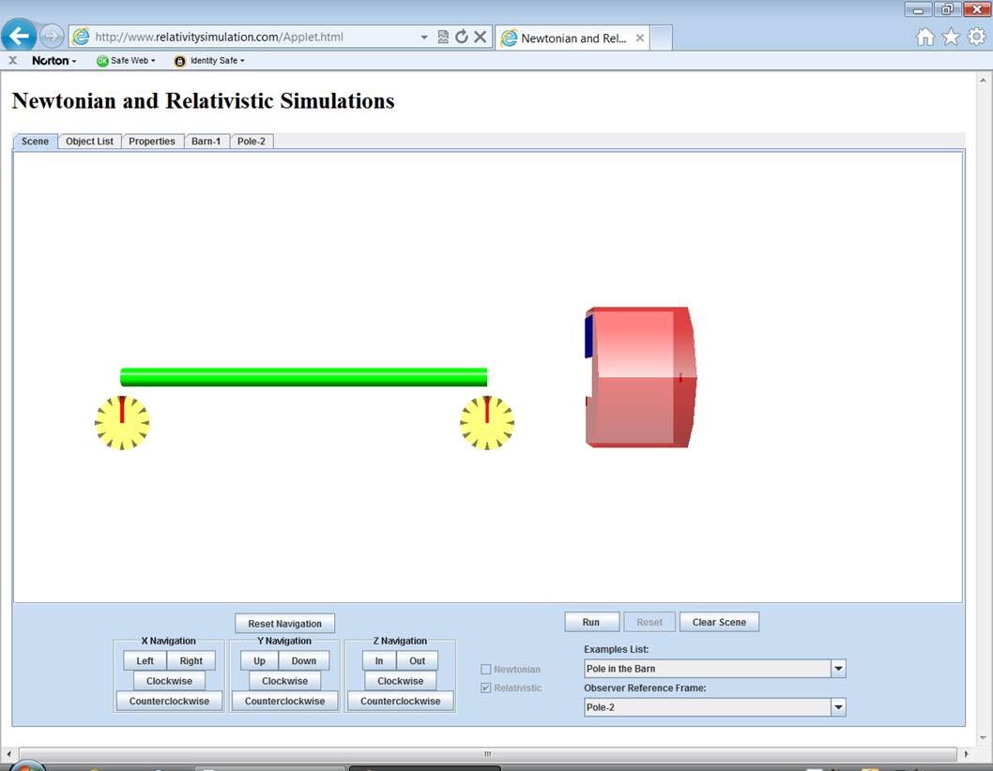Expand the Observer Reference Frame dropdown

tap(838, 707)
